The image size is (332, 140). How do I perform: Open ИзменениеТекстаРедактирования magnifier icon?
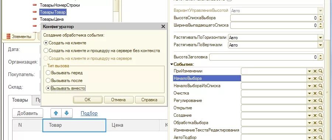(x=320, y=130)
